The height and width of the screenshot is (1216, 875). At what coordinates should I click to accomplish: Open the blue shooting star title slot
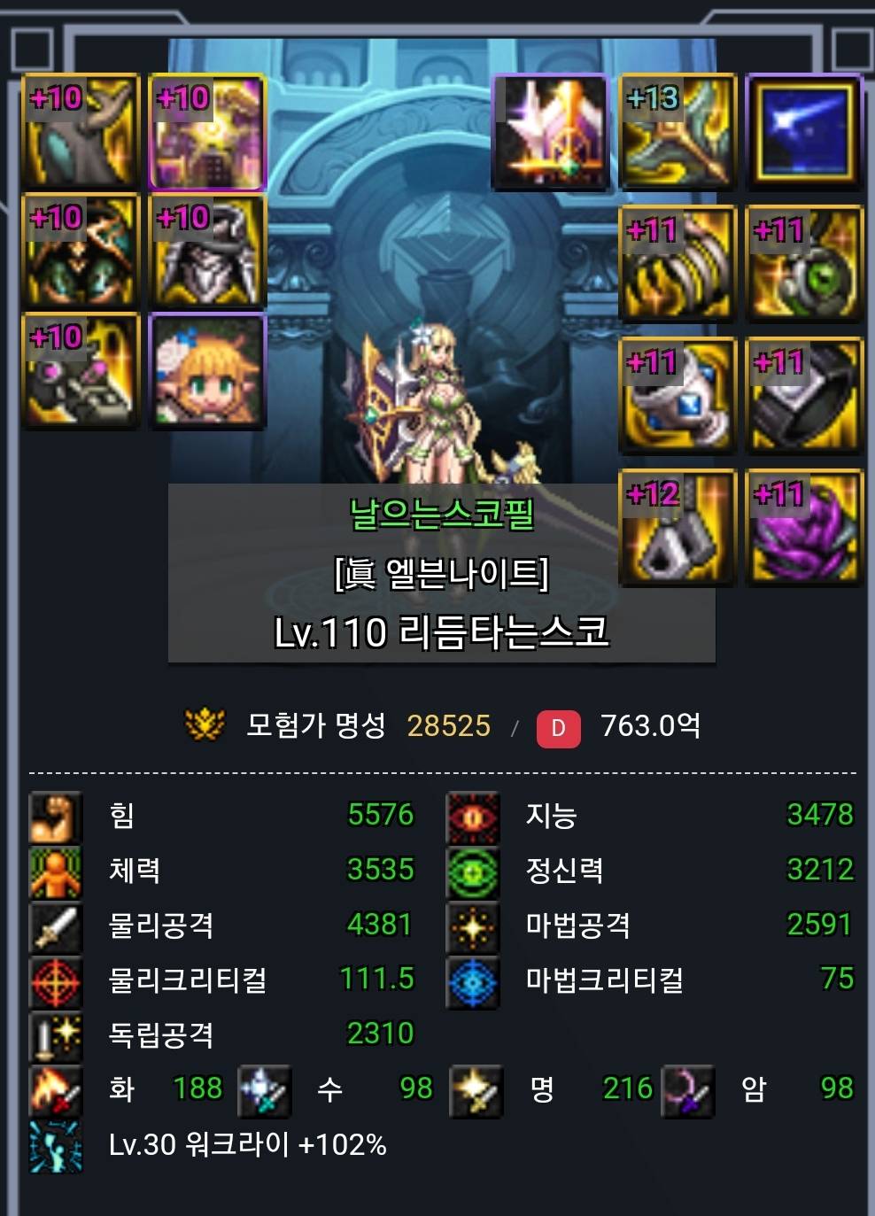804,131
